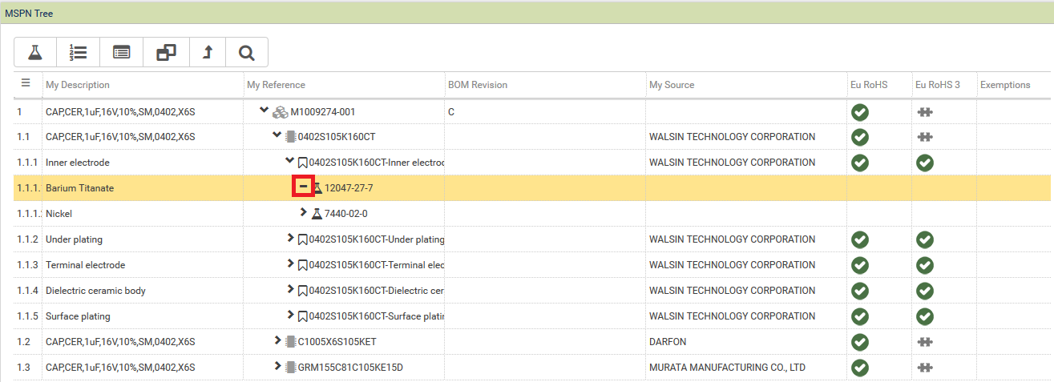Expand the Nickel 7440-02-0 node
Viewport: 1054px width, 382px height.
303,213
